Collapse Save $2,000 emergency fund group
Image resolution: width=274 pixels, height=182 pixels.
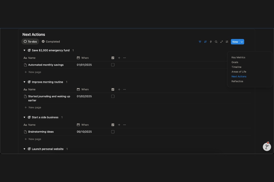24,50
